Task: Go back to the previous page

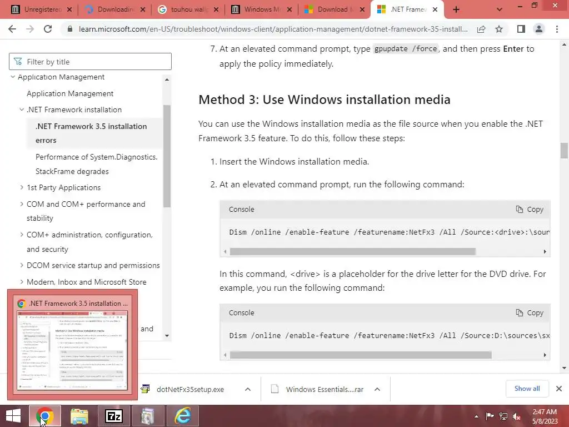Action: [x=12, y=29]
